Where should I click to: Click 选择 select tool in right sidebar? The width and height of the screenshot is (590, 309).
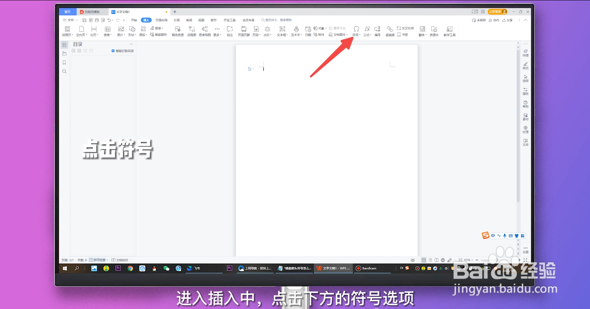tap(526, 78)
